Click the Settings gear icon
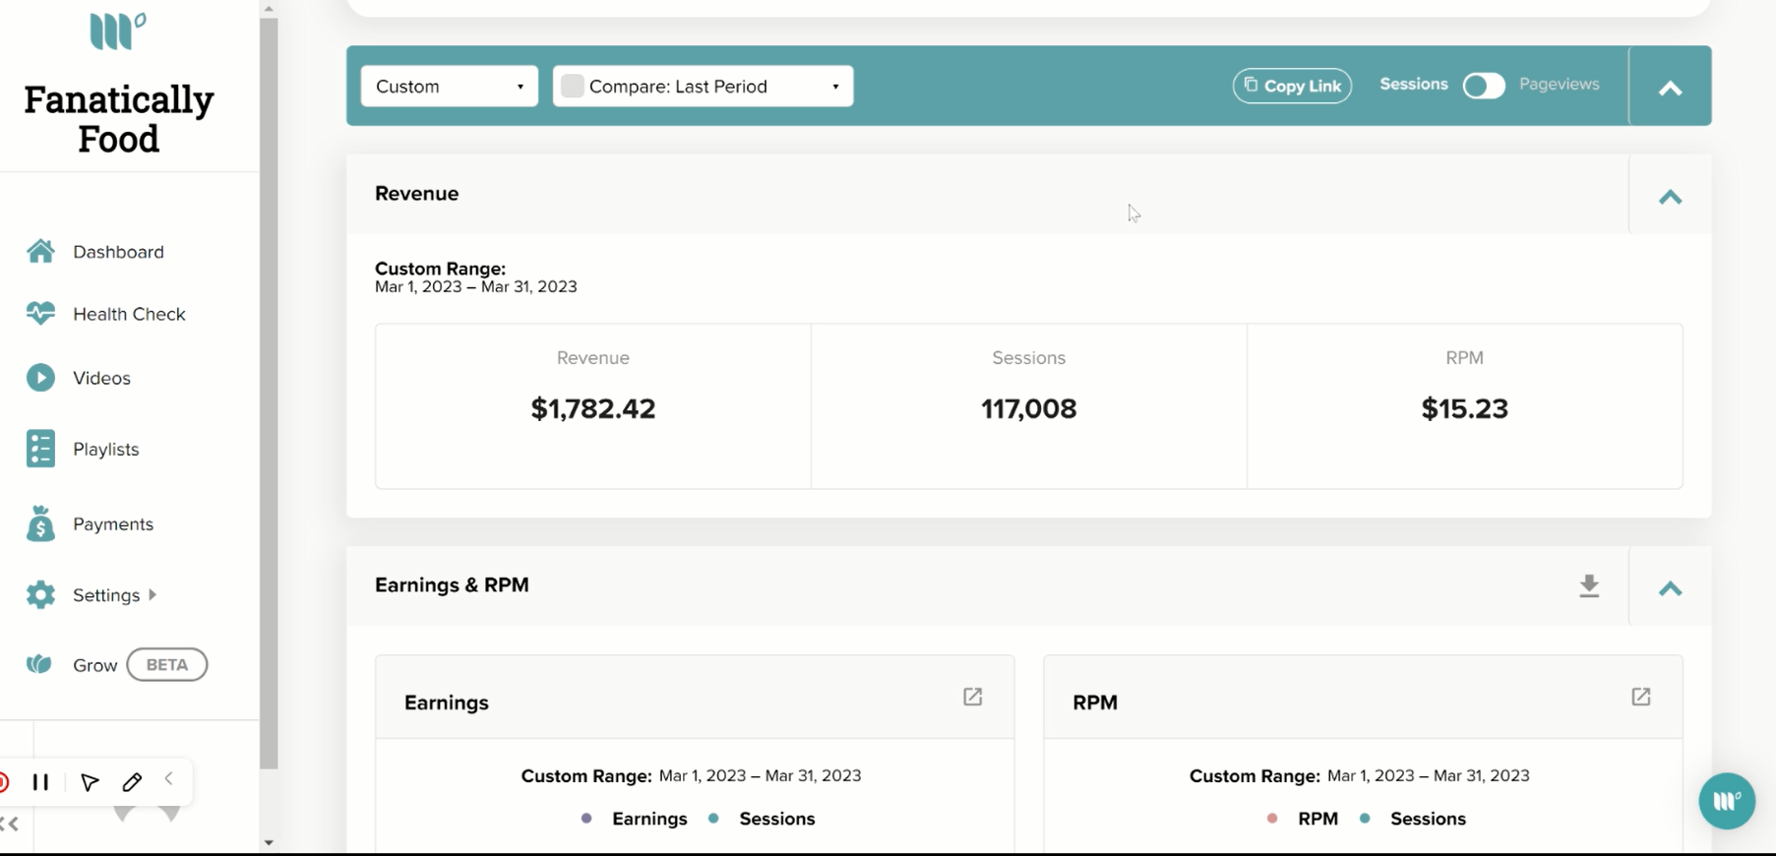This screenshot has height=856, width=1776. 40,594
